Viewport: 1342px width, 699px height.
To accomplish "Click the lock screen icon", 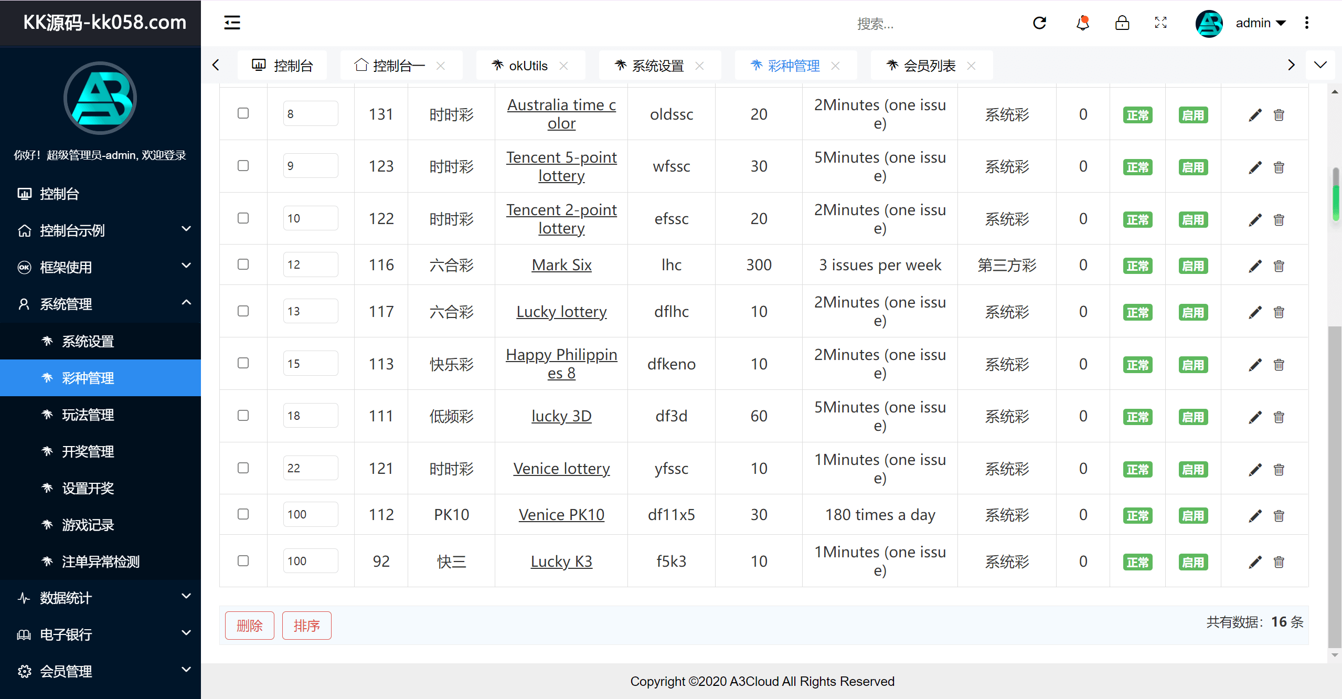I will pyautogui.click(x=1122, y=23).
